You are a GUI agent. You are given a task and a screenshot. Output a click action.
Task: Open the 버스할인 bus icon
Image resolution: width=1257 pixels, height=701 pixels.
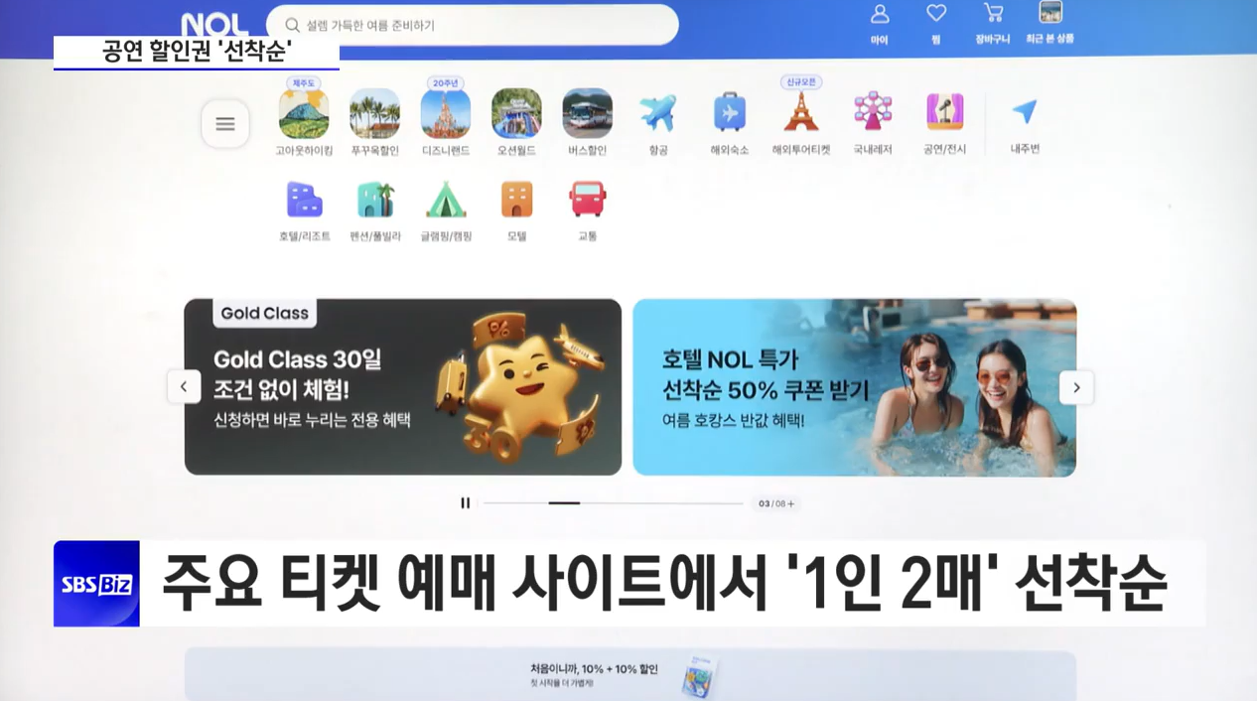[x=587, y=113]
